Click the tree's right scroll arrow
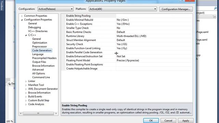The height and width of the screenshot is (123, 219). 56,113
